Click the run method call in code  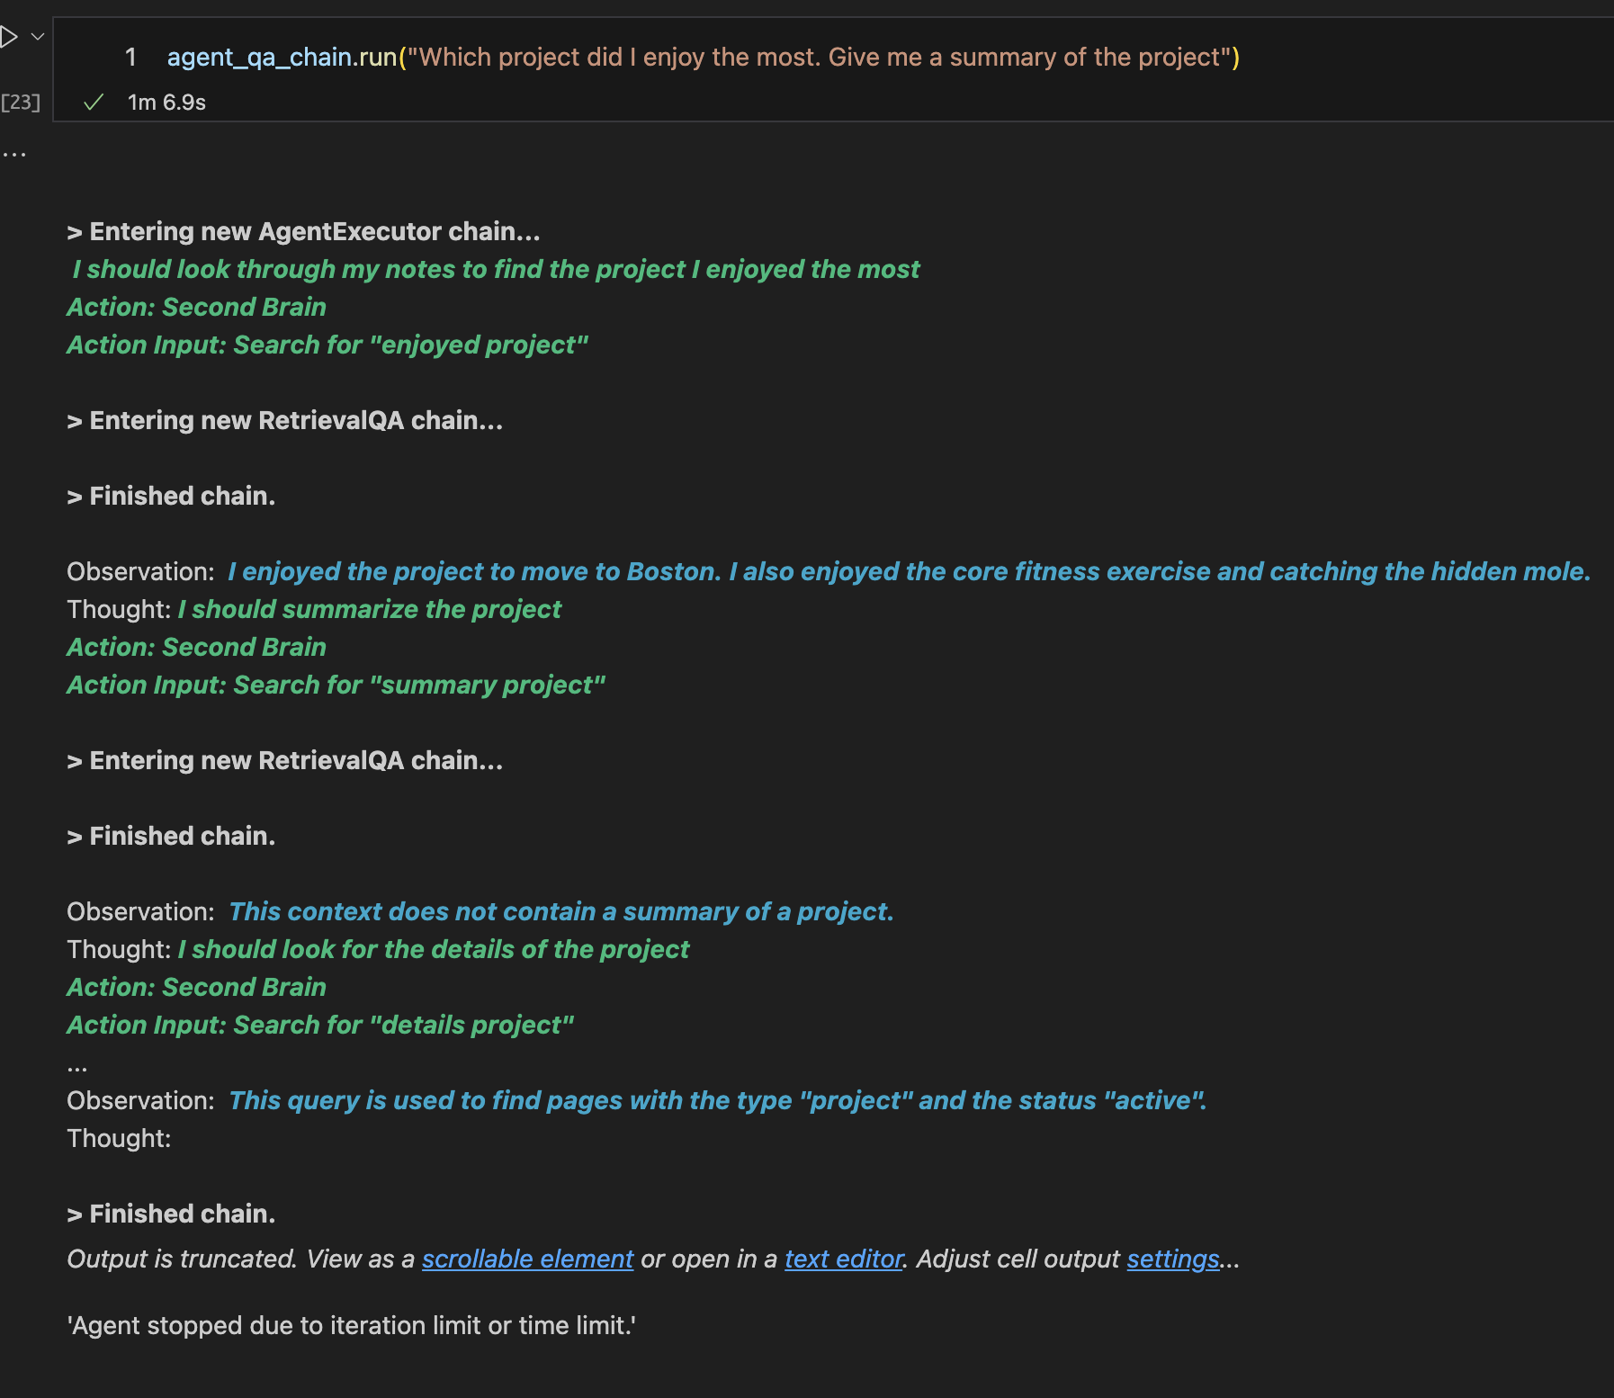(x=378, y=58)
